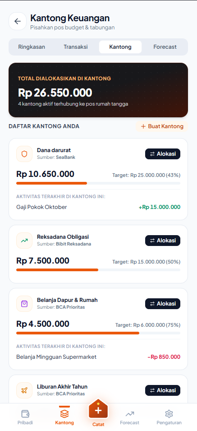Open the Belanja Mingguan Supermarket activity entry
This screenshot has width=197, height=431.
[x=98, y=357]
